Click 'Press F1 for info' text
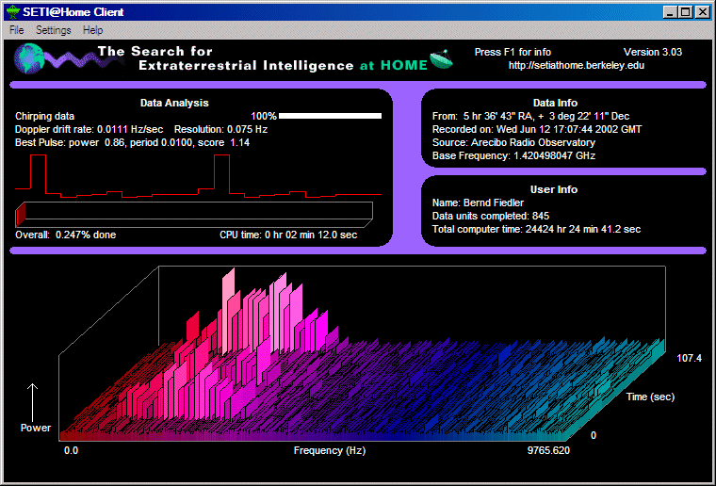The height and width of the screenshot is (486, 716). click(x=513, y=52)
